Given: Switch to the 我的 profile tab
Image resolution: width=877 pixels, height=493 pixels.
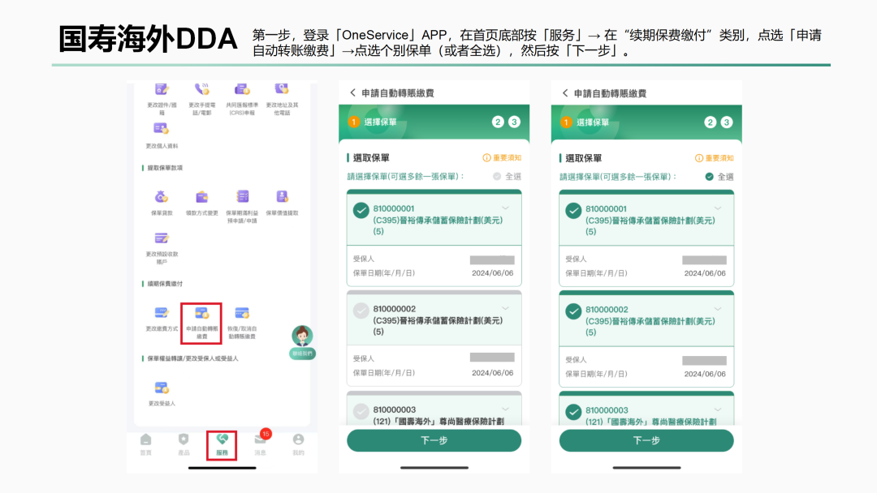Looking at the screenshot, I should point(299,444).
